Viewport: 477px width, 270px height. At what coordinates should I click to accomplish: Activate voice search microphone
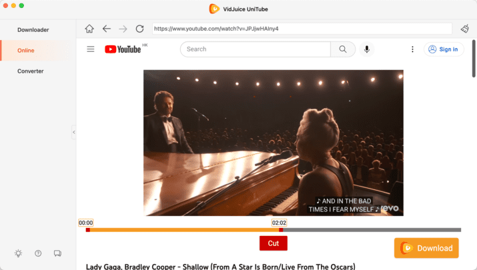[x=367, y=49]
